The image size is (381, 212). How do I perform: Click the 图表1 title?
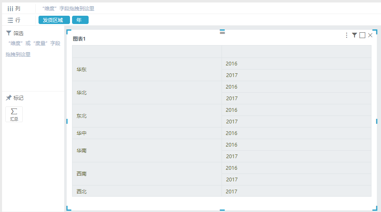pos(79,39)
